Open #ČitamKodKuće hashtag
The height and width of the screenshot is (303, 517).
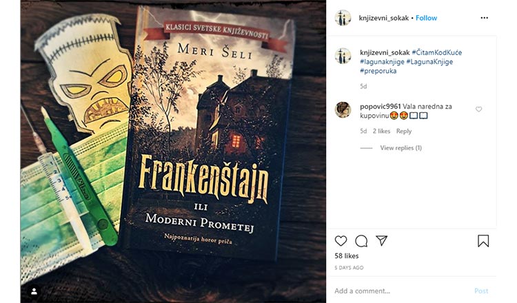[x=436, y=52]
